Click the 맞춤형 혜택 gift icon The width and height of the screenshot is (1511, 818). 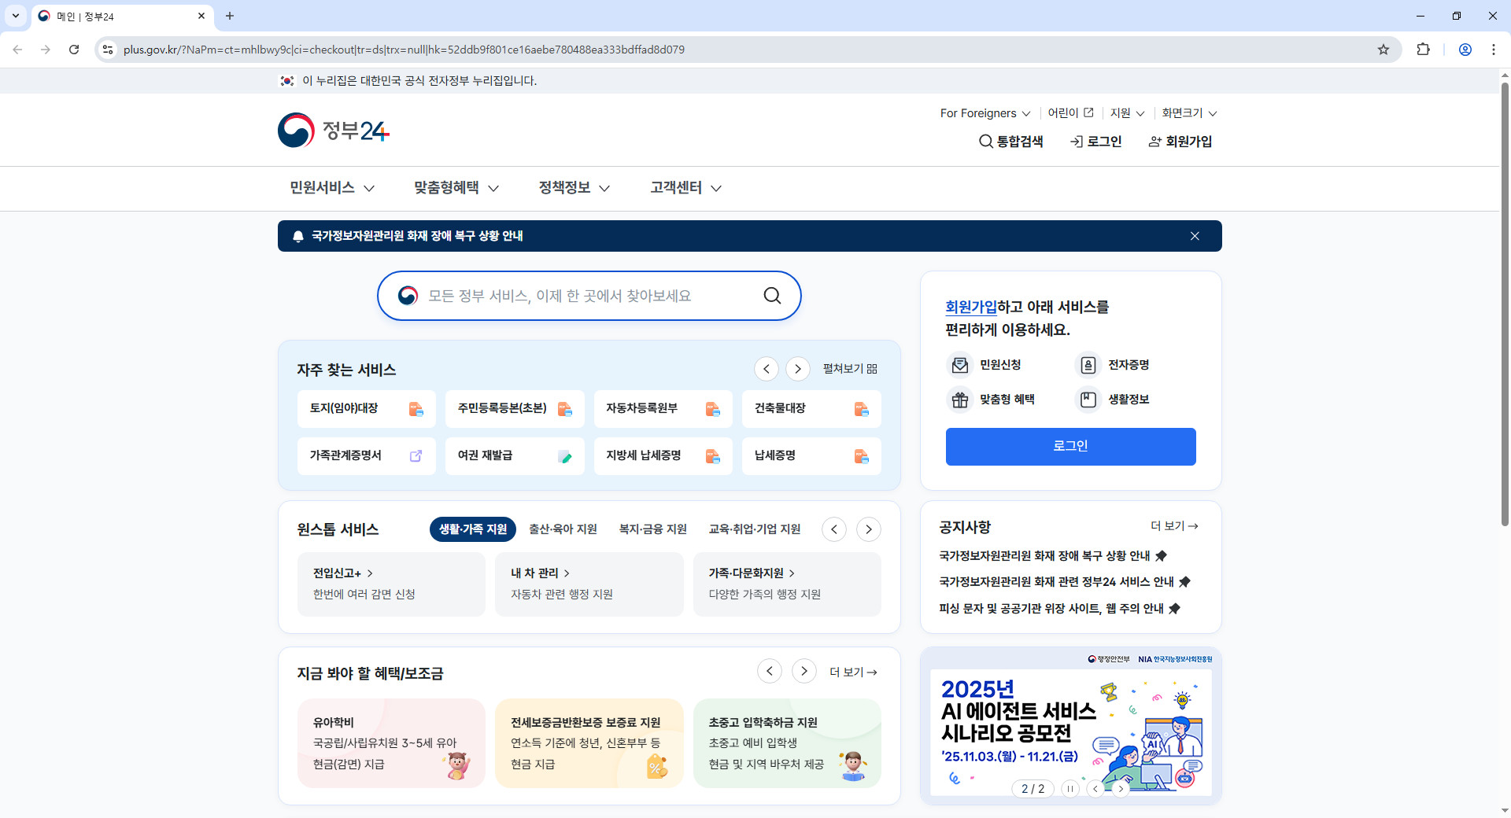[x=960, y=400]
